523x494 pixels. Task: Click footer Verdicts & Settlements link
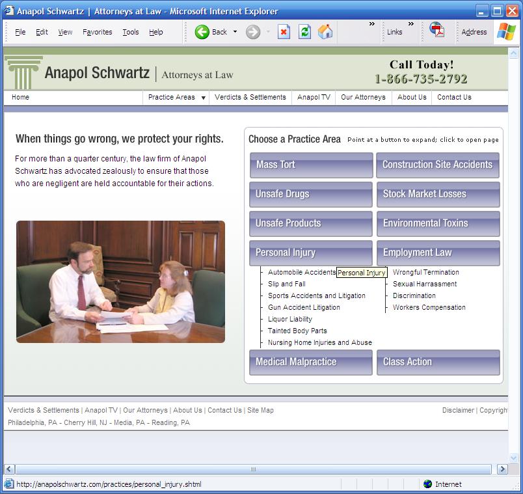[x=44, y=410]
